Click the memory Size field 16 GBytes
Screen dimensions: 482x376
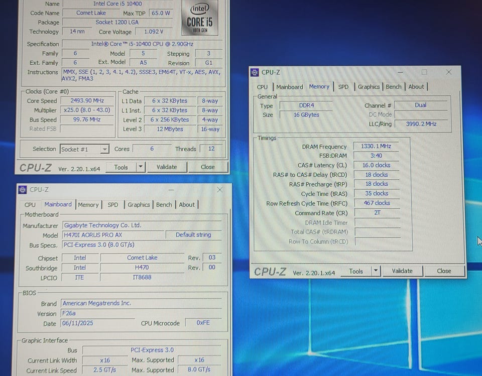pyautogui.click(x=306, y=115)
